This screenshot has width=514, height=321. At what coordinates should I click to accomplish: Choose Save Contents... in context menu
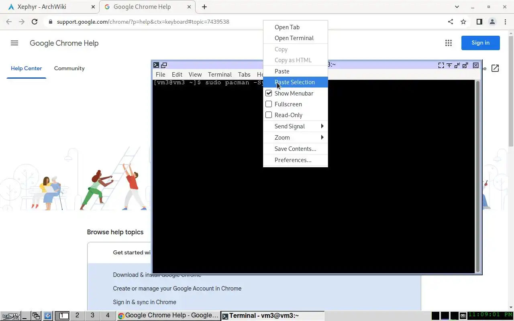point(296,148)
